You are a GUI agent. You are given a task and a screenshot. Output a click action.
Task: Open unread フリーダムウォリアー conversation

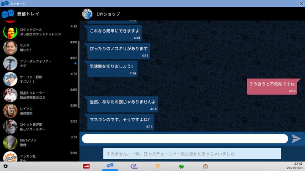coord(40,64)
